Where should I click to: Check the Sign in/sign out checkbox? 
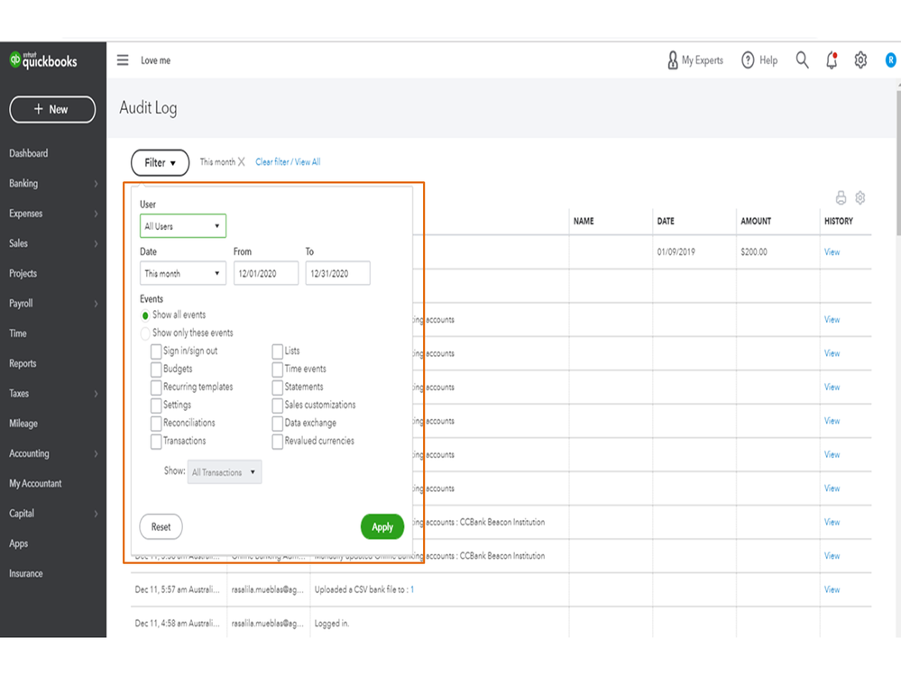click(156, 351)
